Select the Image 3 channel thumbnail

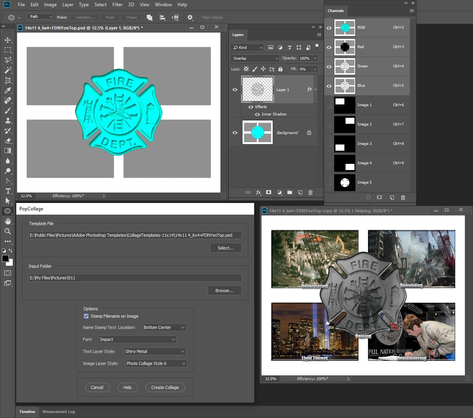coord(345,144)
